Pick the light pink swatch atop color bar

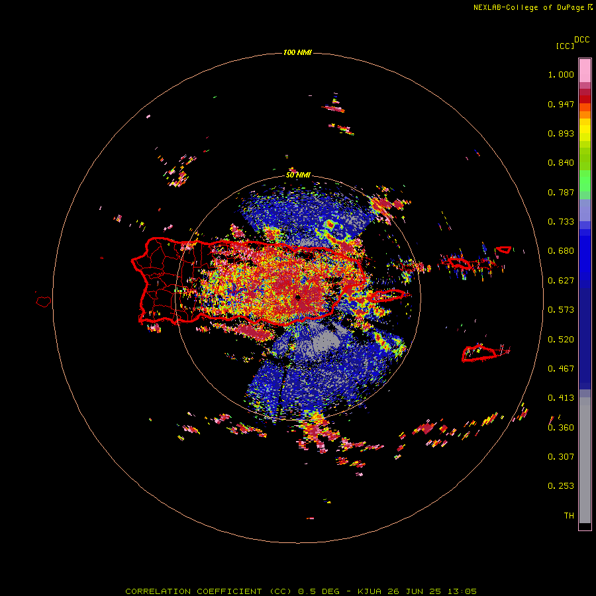pos(585,70)
